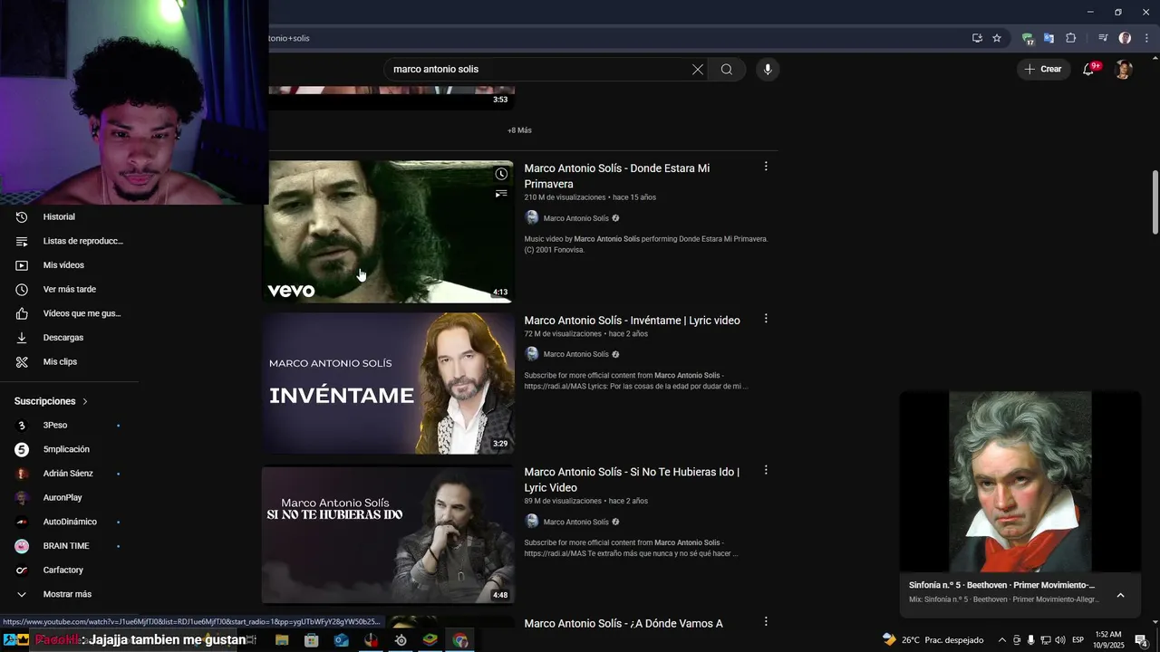Image resolution: width=1160 pixels, height=652 pixels.
Task: Open options menu for Si No Te Hubieras Ido
Action: tap(766, 470)
